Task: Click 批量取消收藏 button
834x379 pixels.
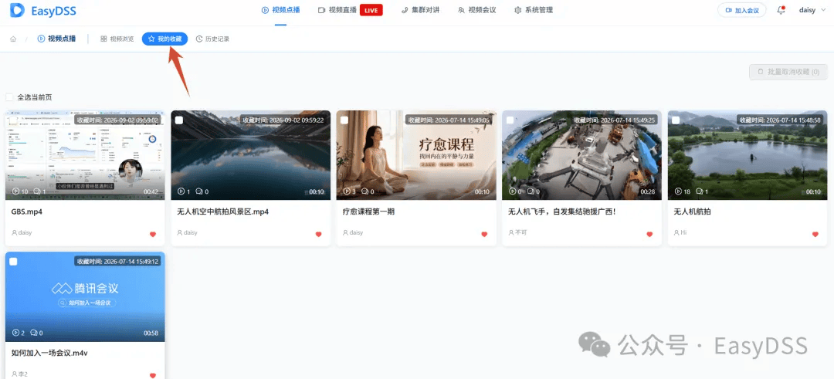Action: (x=788, y=72)
